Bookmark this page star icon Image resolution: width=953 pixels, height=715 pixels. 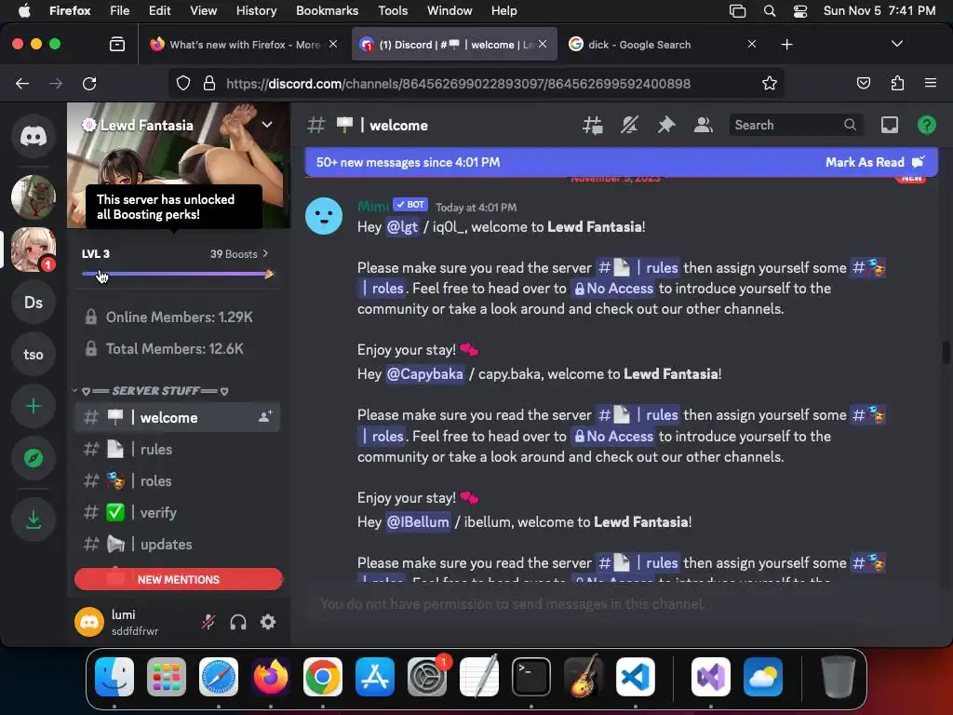[770, 83]
